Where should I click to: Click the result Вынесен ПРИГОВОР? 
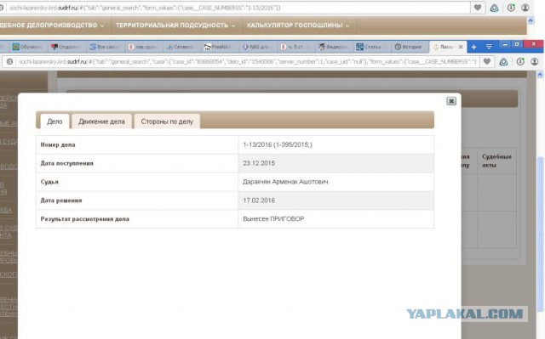tap(273, 218)
